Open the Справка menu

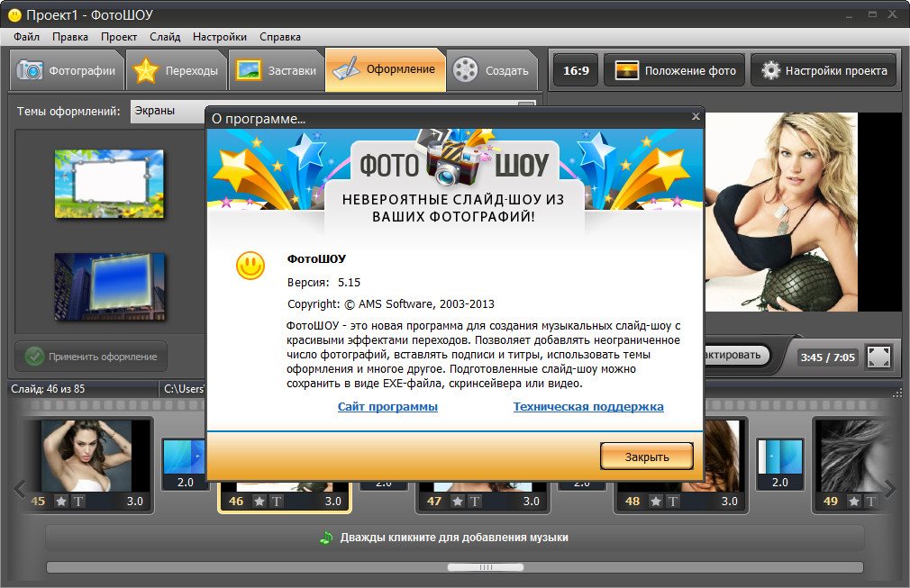tap(280, 37)
